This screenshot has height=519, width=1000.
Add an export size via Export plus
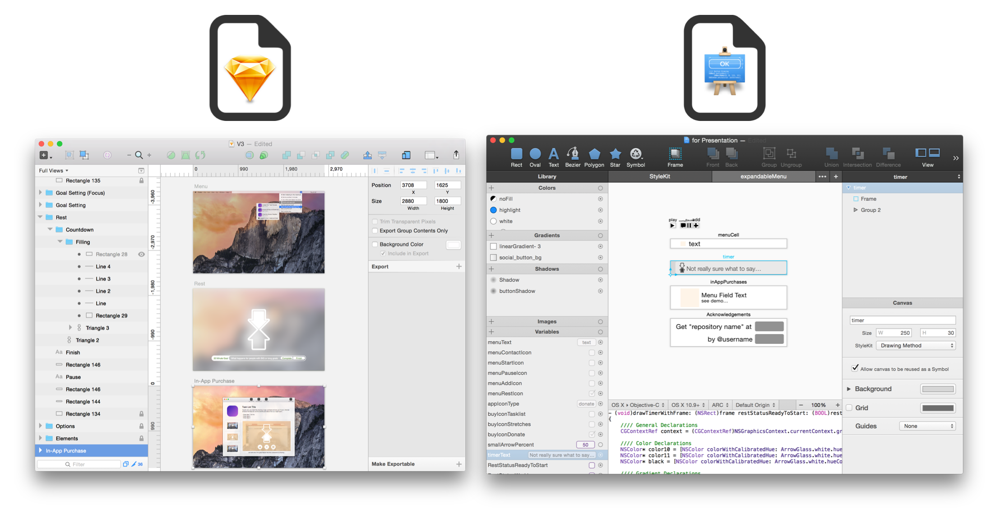[459, 266]
